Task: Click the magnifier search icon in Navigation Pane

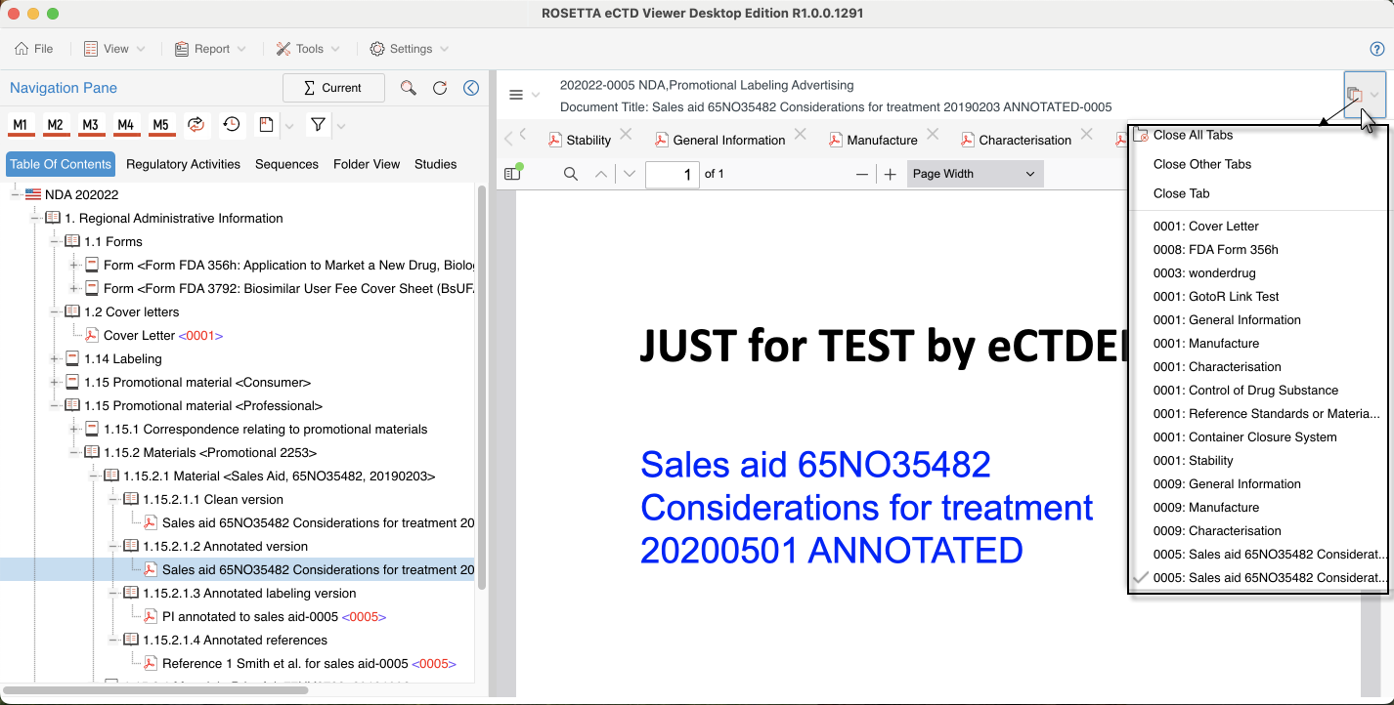Action: tap(409, 88)
